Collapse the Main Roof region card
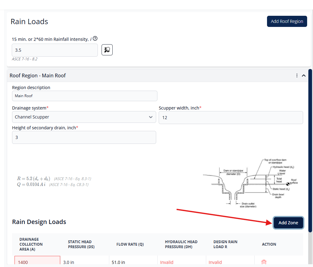The width and height of the screenshot is (313, 267). pos(304,75)
